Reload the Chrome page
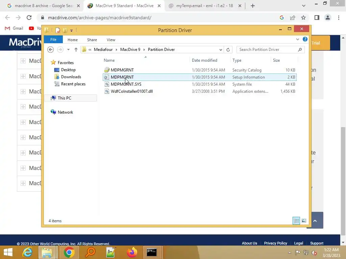The height and width of the screenshot is (259, 346). (29, 18)
